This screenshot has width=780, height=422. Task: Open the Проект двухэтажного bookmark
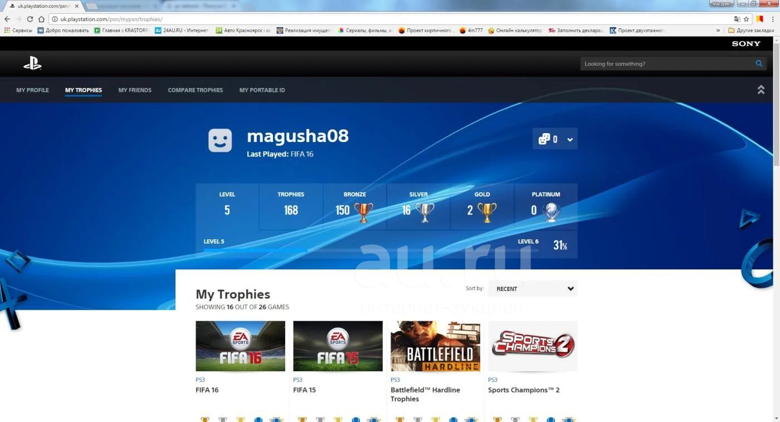click(637, 31)
